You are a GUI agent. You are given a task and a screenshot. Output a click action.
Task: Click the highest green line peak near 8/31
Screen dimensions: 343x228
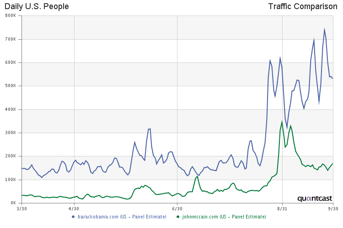pos(282,121)
